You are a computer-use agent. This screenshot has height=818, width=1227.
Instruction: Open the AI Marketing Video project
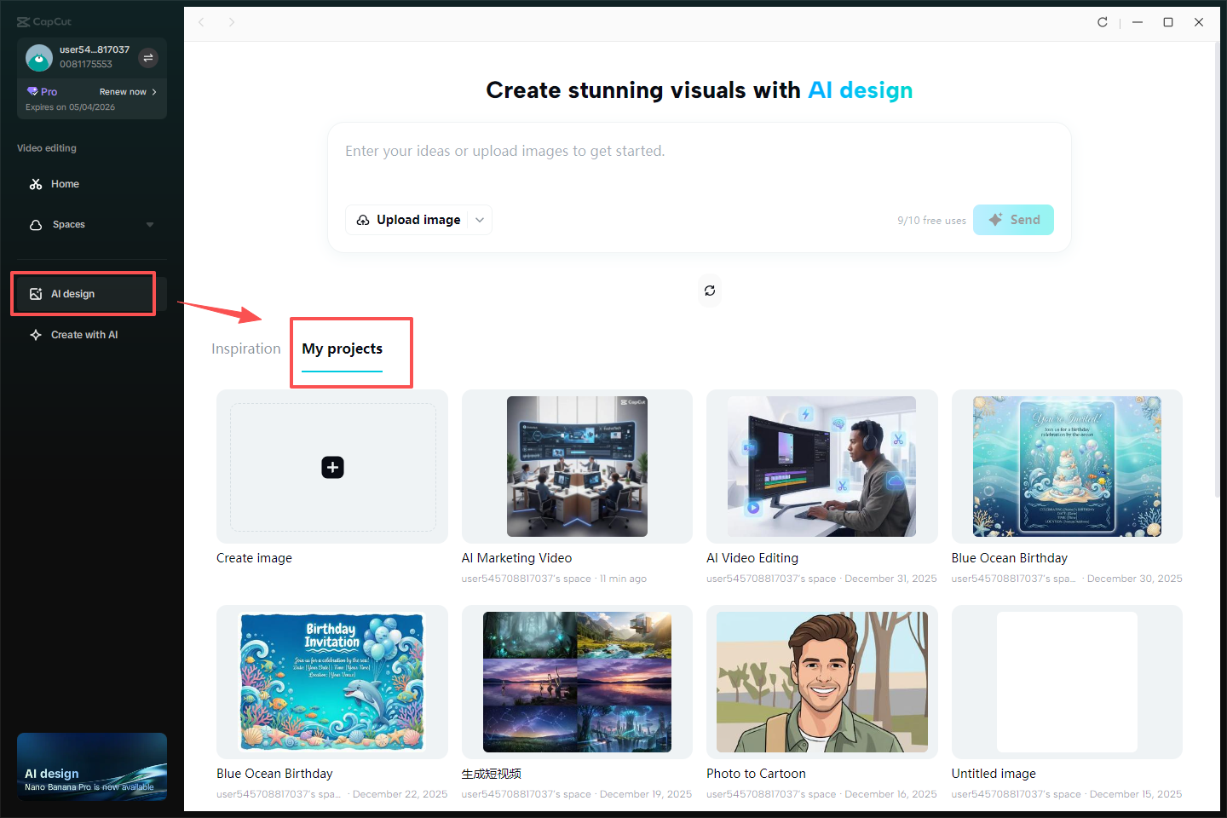(x=577, y=466)
